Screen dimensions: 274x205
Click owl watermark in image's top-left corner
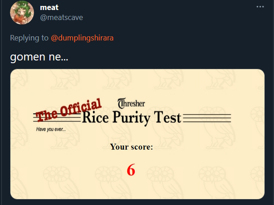(19, 79)
